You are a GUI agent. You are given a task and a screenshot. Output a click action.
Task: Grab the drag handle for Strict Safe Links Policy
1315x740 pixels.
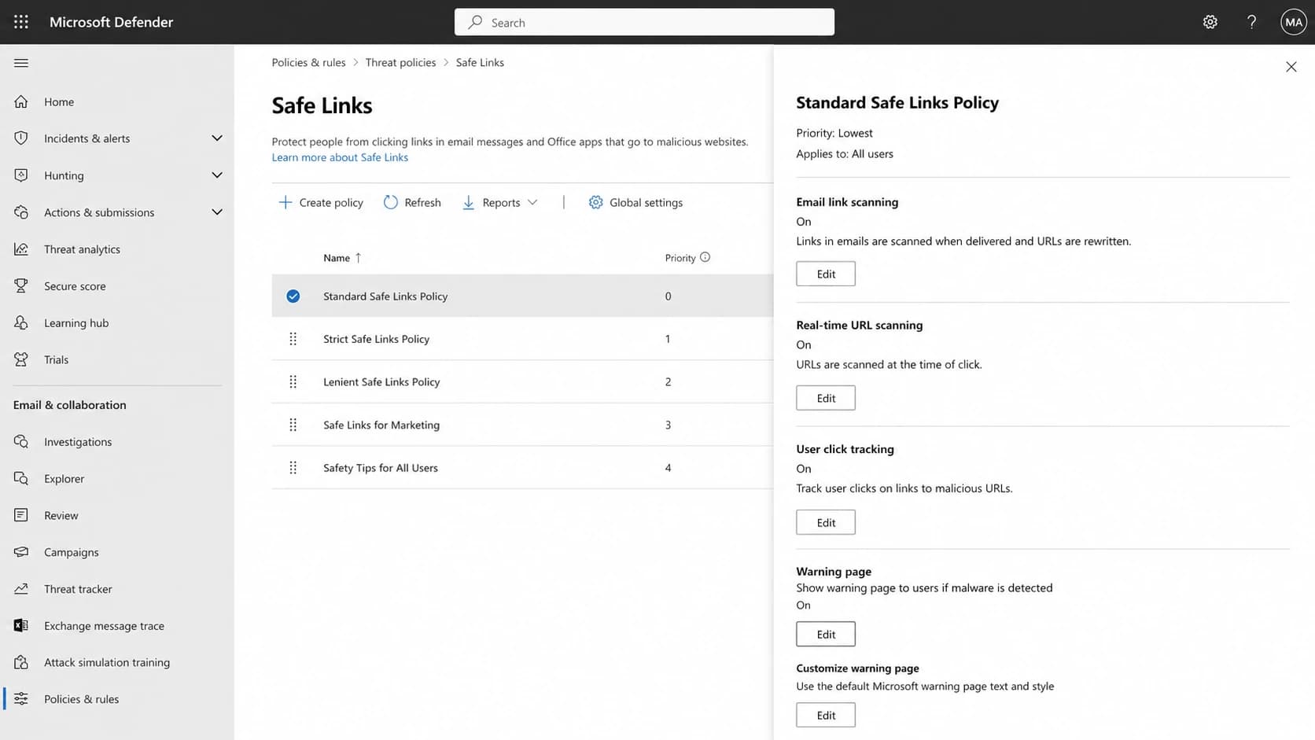(293, 339)
